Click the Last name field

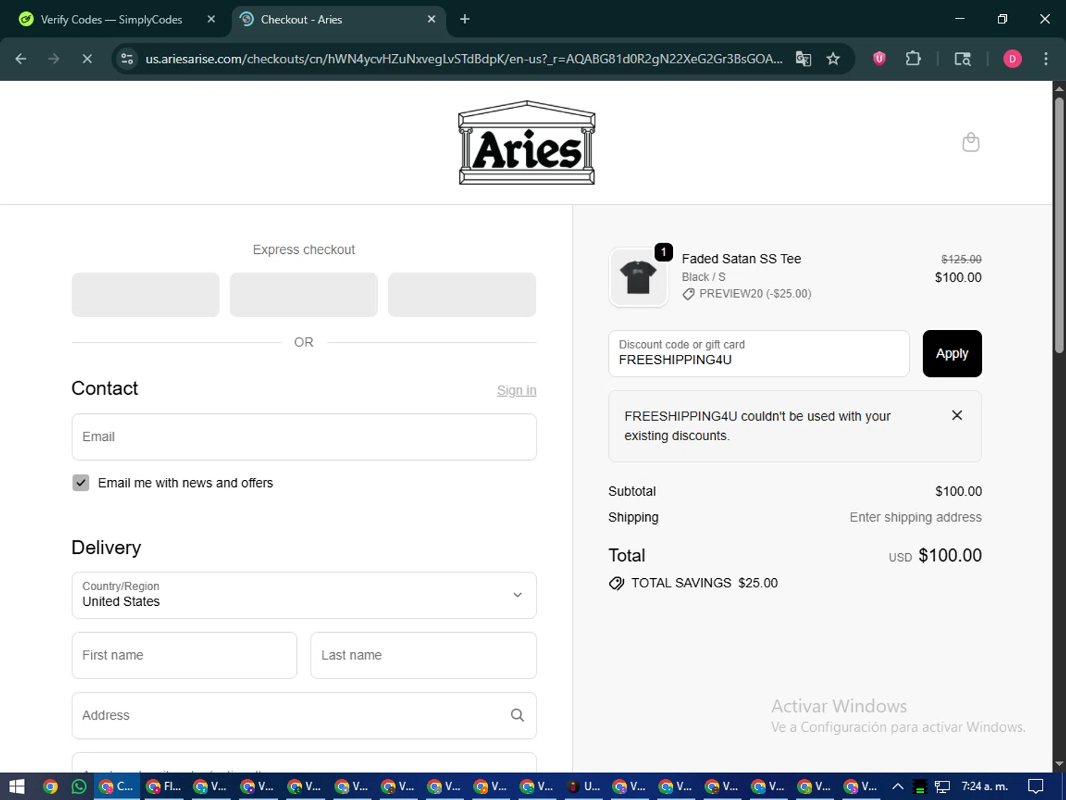click(424, 655)
